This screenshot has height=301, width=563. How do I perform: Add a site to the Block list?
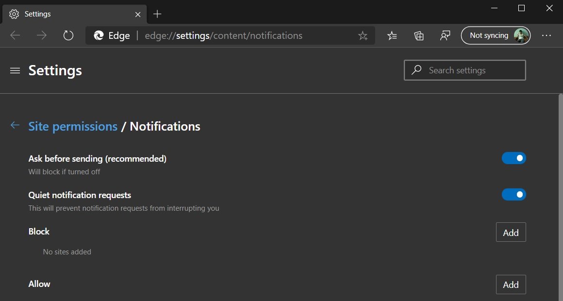click(511, 233)
